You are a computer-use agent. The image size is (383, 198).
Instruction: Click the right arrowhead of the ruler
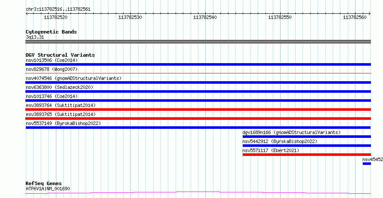tap(370, 14)
